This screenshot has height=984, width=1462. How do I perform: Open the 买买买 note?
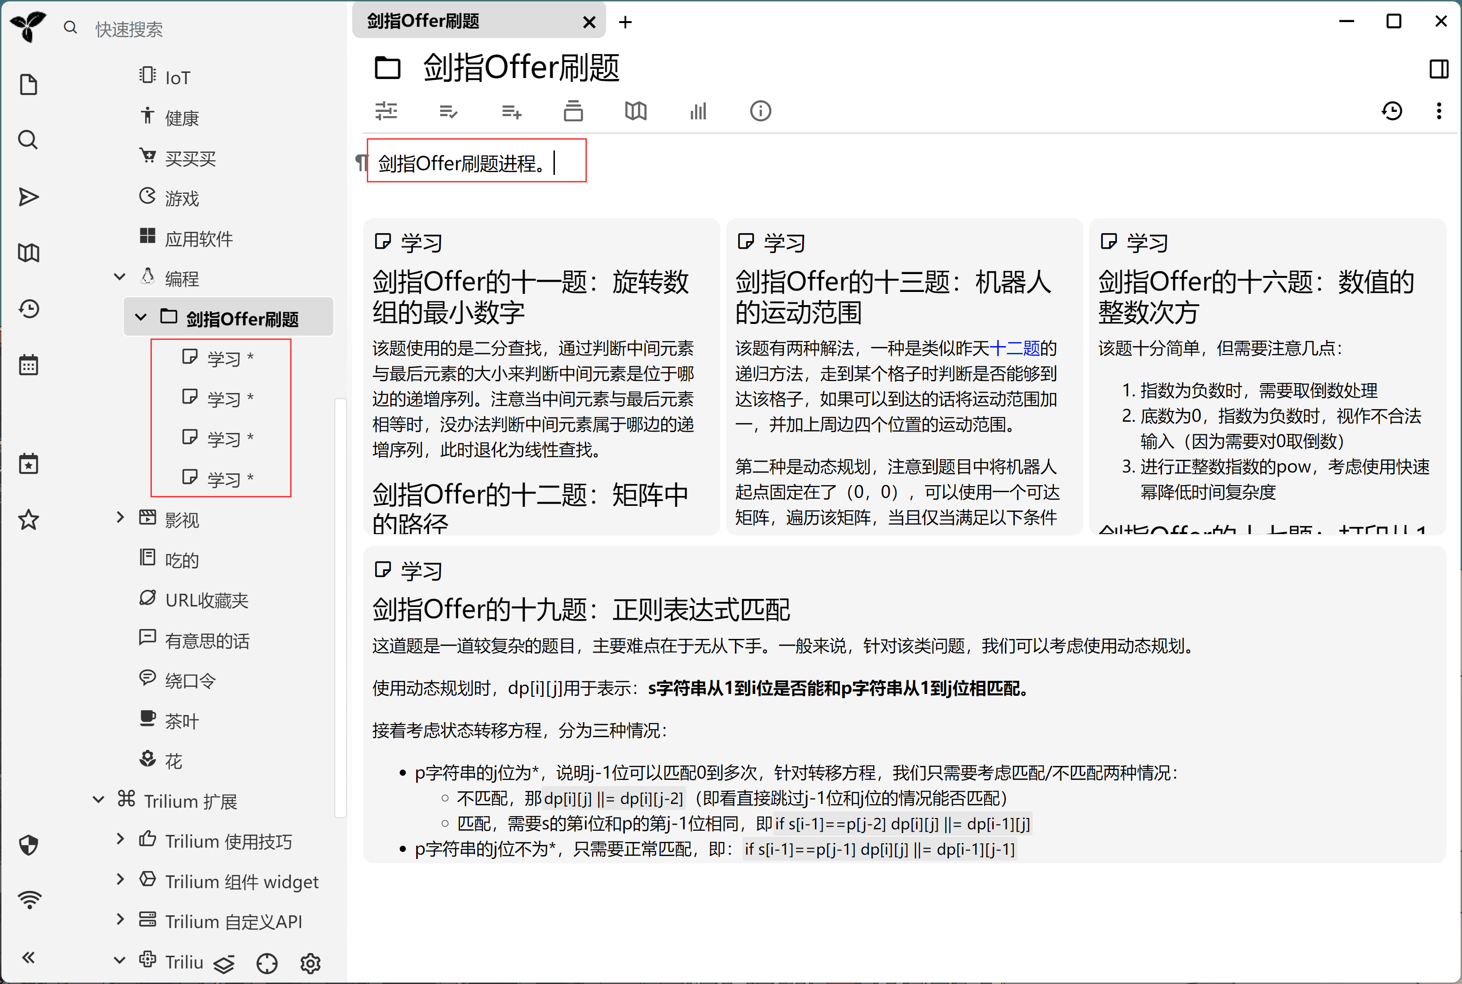(x=190, y=158)
